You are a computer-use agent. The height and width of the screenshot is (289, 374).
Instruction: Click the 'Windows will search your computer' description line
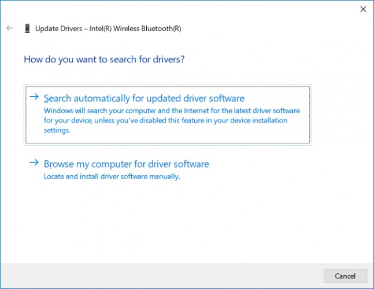172,110
